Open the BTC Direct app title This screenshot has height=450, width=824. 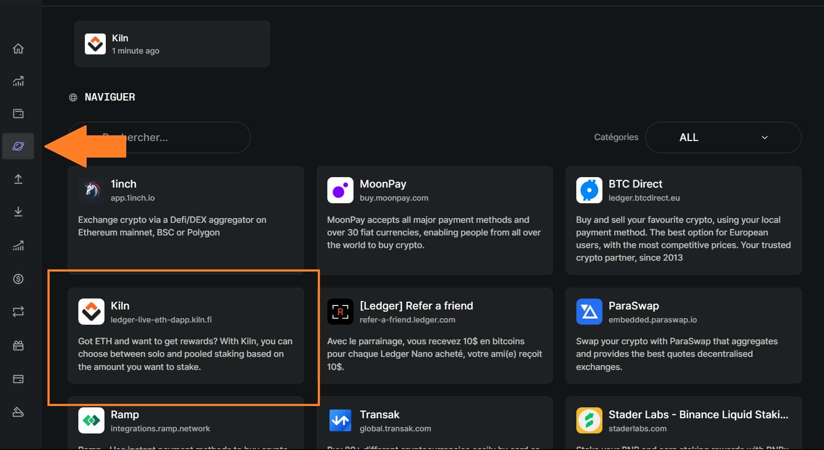636,184
